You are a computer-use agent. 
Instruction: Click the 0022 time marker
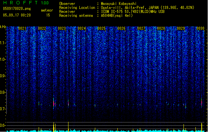[x=42, y=28]
